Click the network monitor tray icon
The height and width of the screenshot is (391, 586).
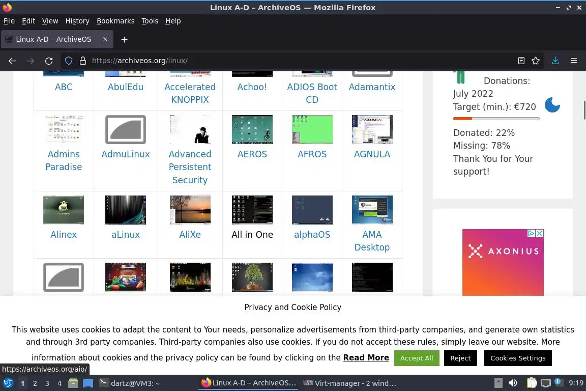coord(546,383)
